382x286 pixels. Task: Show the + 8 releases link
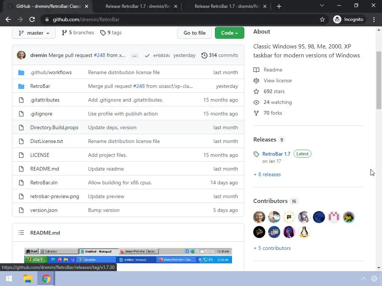pyautogui.click(x=267, y=174)
